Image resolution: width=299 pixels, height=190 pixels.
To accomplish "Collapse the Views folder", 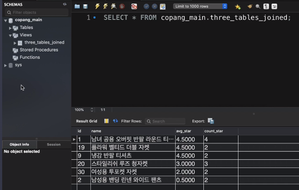I will click(x=10, y=35).
